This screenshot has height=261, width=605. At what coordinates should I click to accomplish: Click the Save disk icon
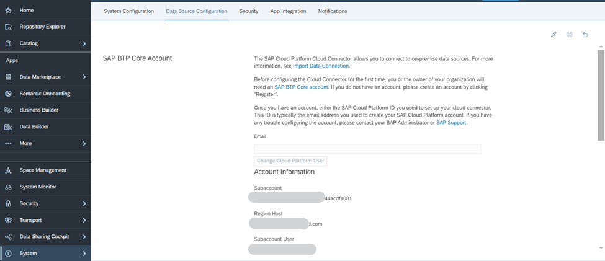pos(570,35)
